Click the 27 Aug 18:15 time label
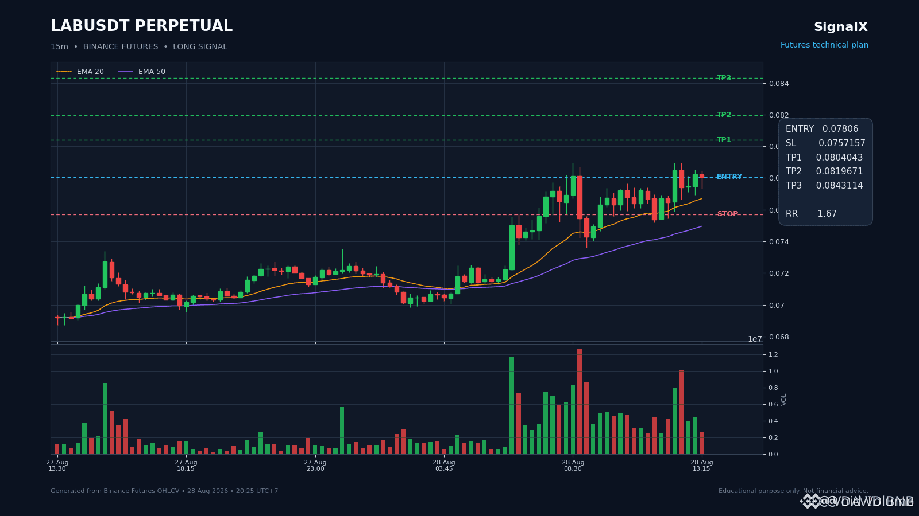Screen dimensions: 919x516 (186, 466)
